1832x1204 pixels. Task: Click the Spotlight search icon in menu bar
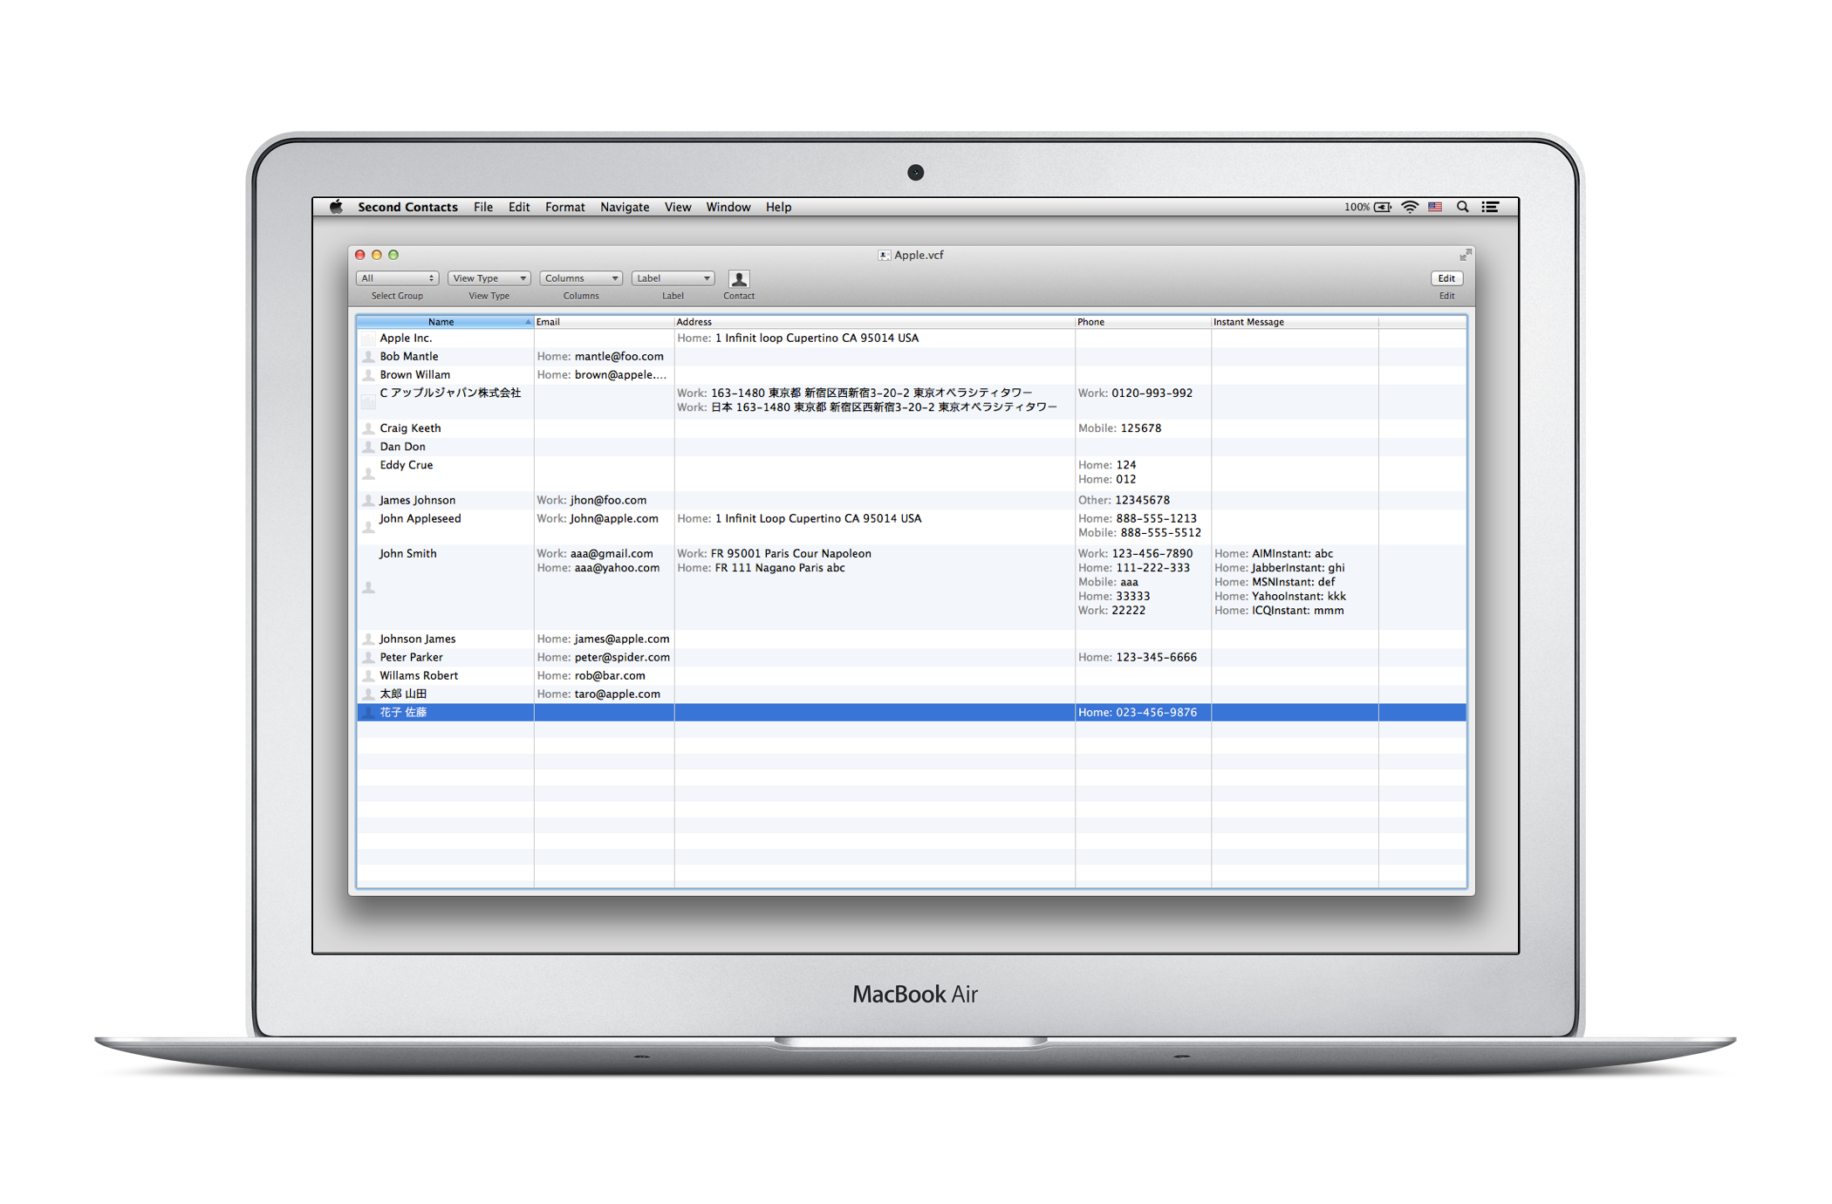(x=1463, y=207)
